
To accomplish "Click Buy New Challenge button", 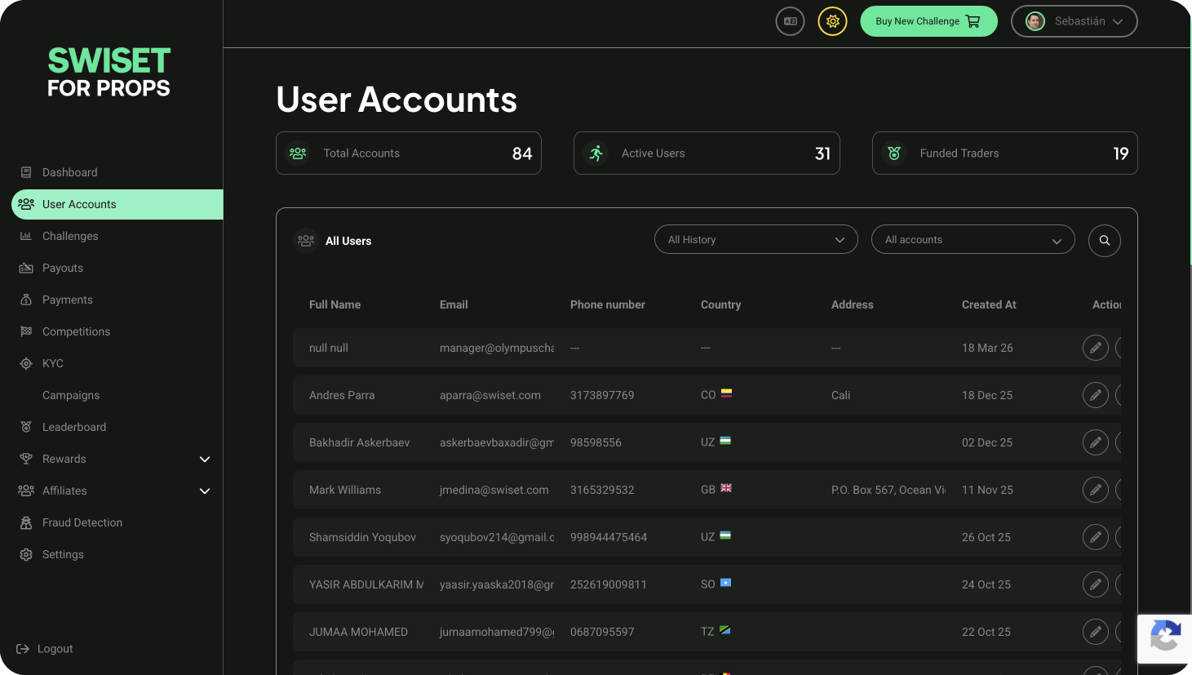I will coord(928,21).
